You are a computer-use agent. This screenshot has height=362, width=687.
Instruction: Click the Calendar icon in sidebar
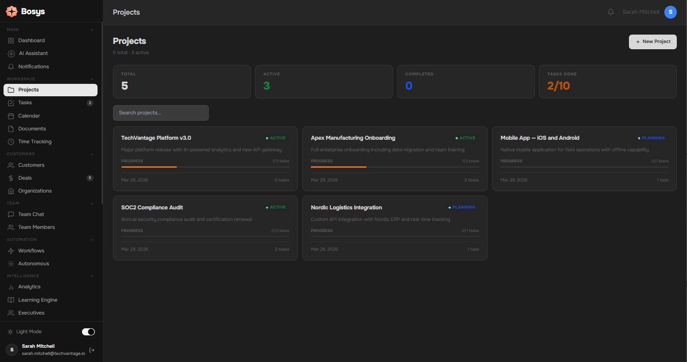pos(11,116)
